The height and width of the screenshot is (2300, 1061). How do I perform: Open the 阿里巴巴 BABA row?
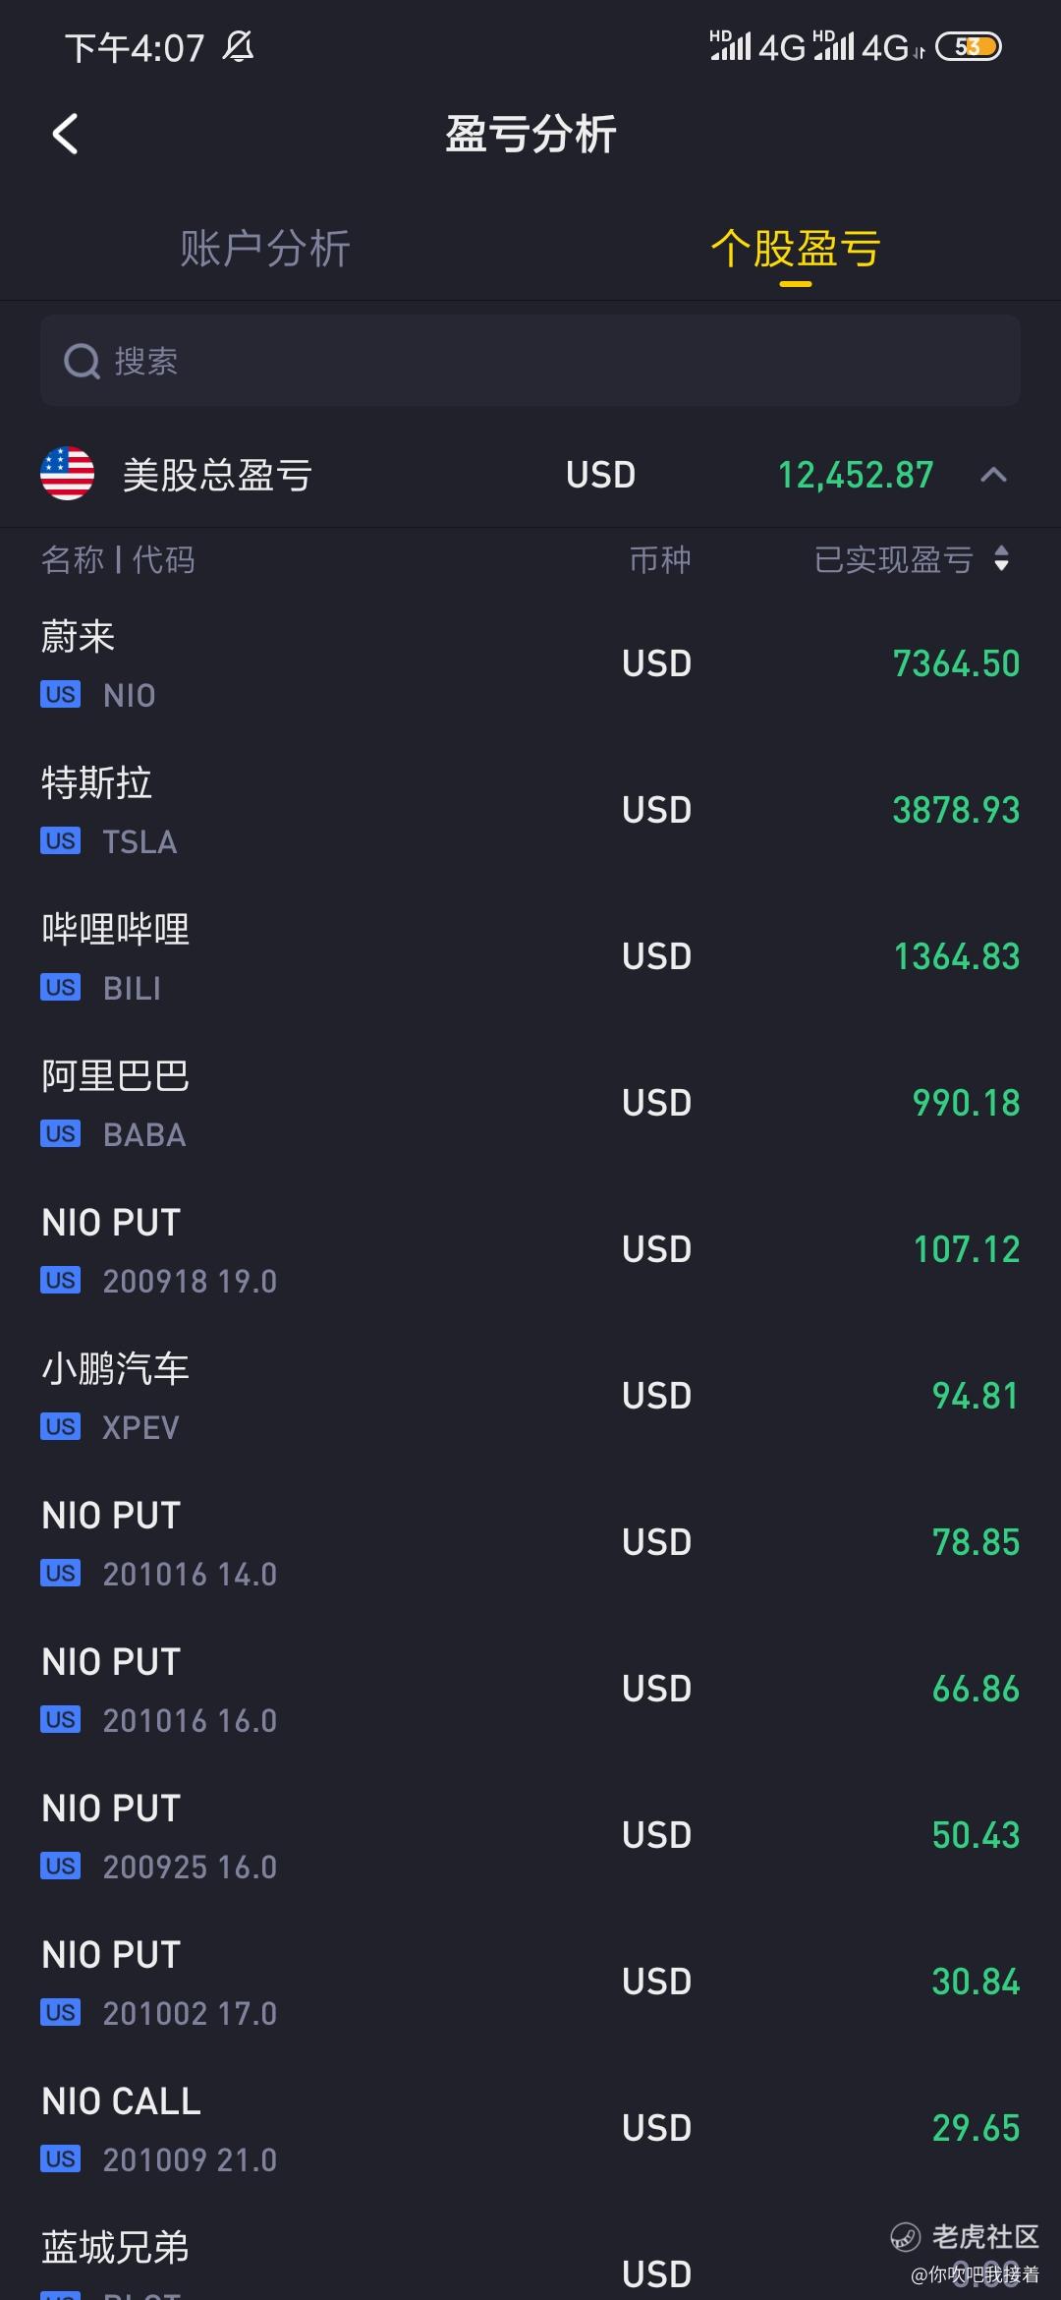coord(530,1104)
